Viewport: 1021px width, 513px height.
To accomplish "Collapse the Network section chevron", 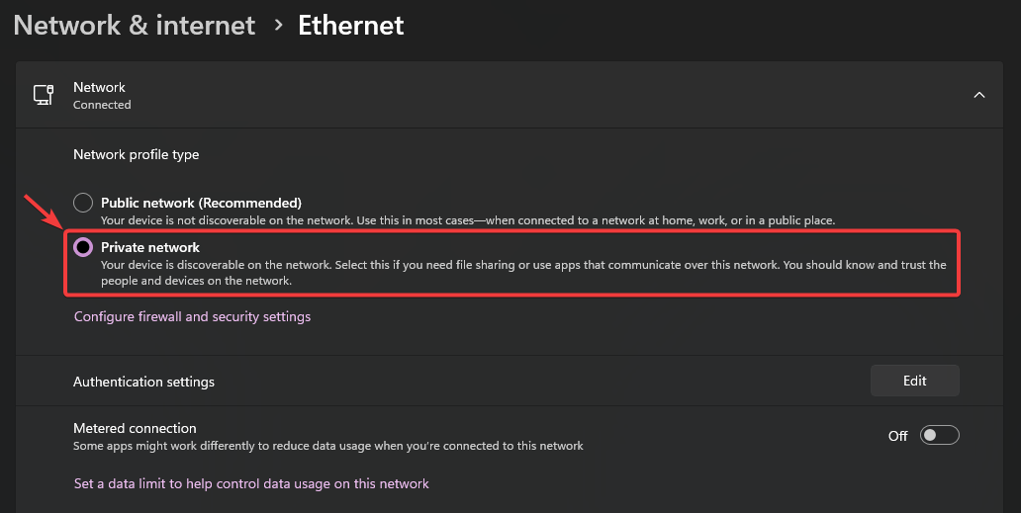I will pyautogui.click(x=979, y=95).
